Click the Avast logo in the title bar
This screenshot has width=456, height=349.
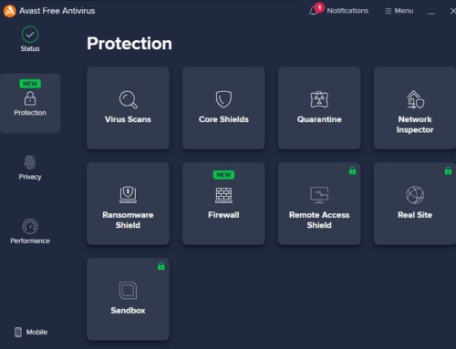click(x=9, y=11)
